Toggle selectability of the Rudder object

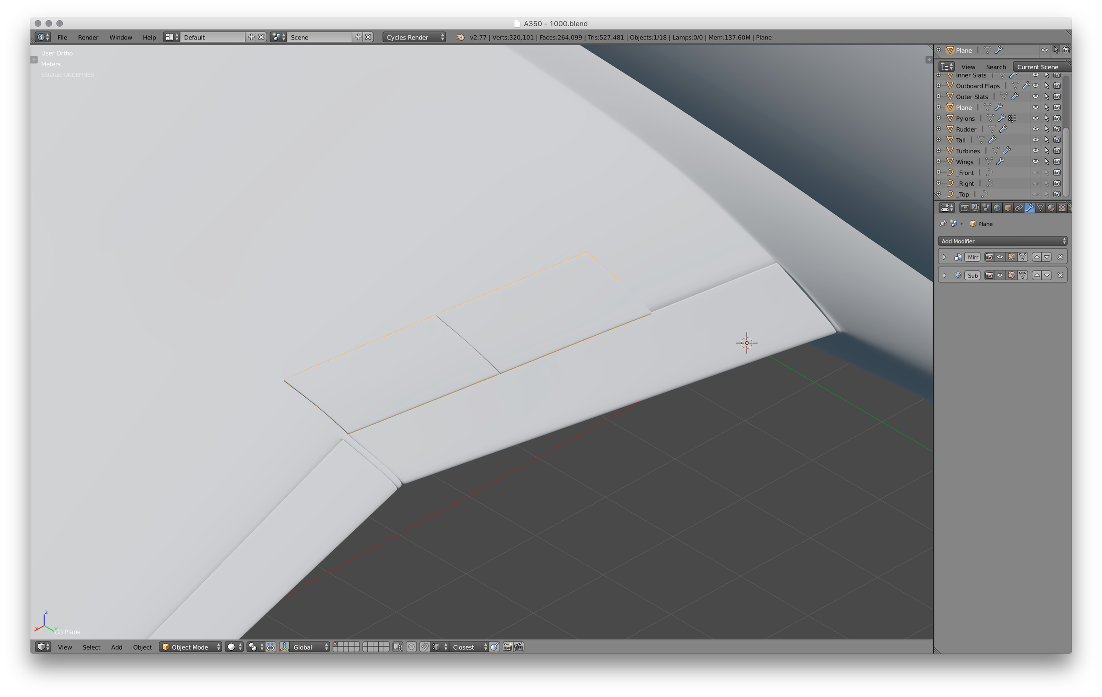[1046, 129]
